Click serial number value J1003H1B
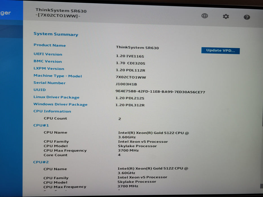This screenshot has width=263, height=197. point(126,84)
